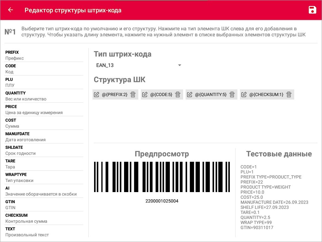Image resolution: width=322 pixels, height=242 pixels.
Task: Click the №1 step label
Action: click(10, 32)
